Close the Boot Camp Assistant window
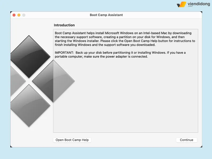This screenshot has width=212, height=159. pyautogui.click(x=14, y=15)
